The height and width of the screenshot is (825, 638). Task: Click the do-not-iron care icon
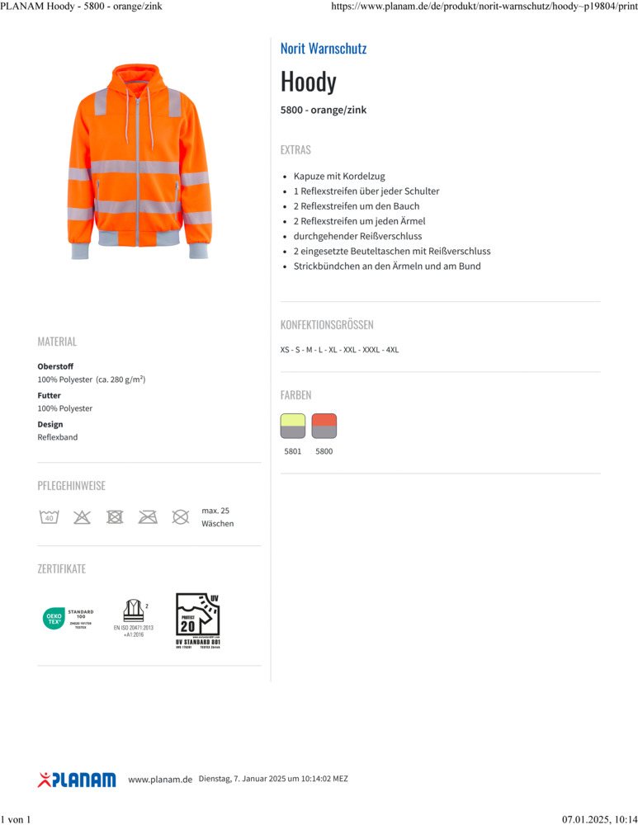(x=148, y=516)
